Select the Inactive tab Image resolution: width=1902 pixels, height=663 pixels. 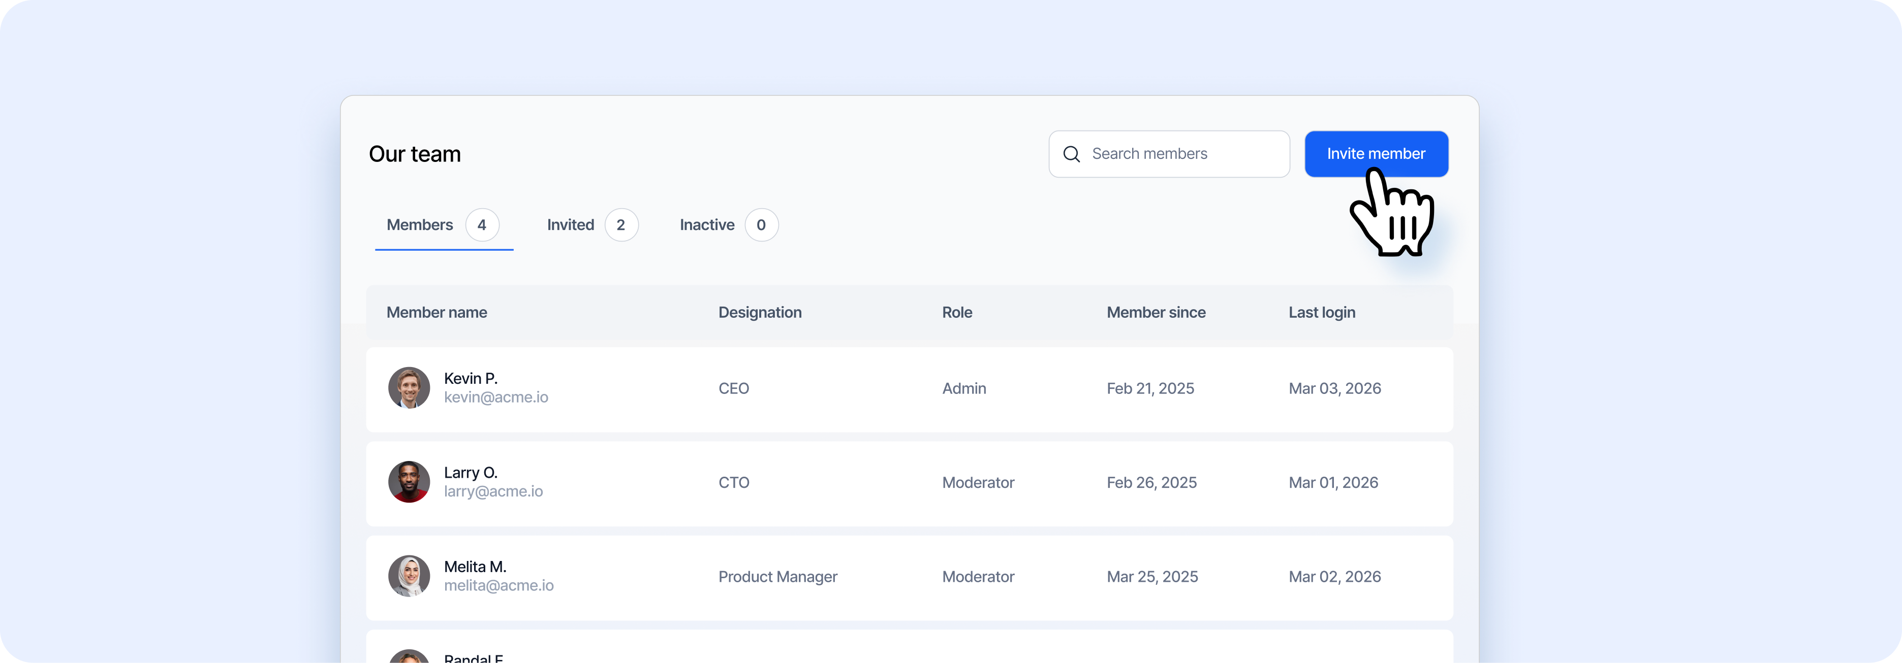729,225
